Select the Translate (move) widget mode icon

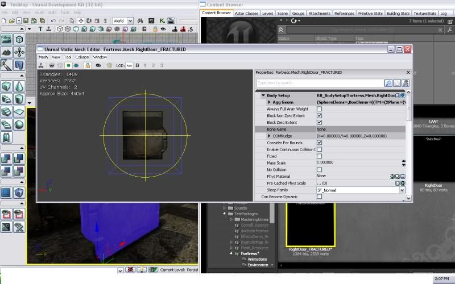(x=81, y=21)
